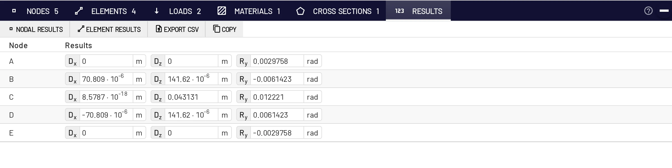
Task: Click the minimize panel dash icon
Action: [664, 11]
